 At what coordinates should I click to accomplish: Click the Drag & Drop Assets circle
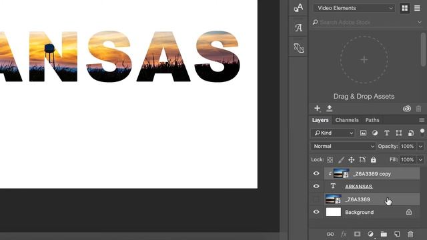pos(364,59)
